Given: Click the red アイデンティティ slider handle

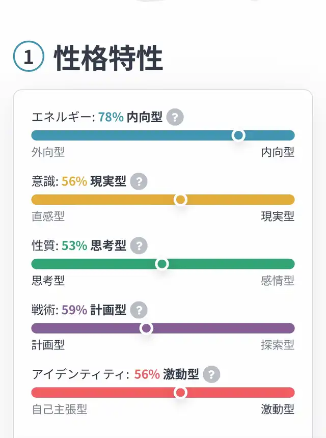Looking at the screenshot, I should [180, 393].
